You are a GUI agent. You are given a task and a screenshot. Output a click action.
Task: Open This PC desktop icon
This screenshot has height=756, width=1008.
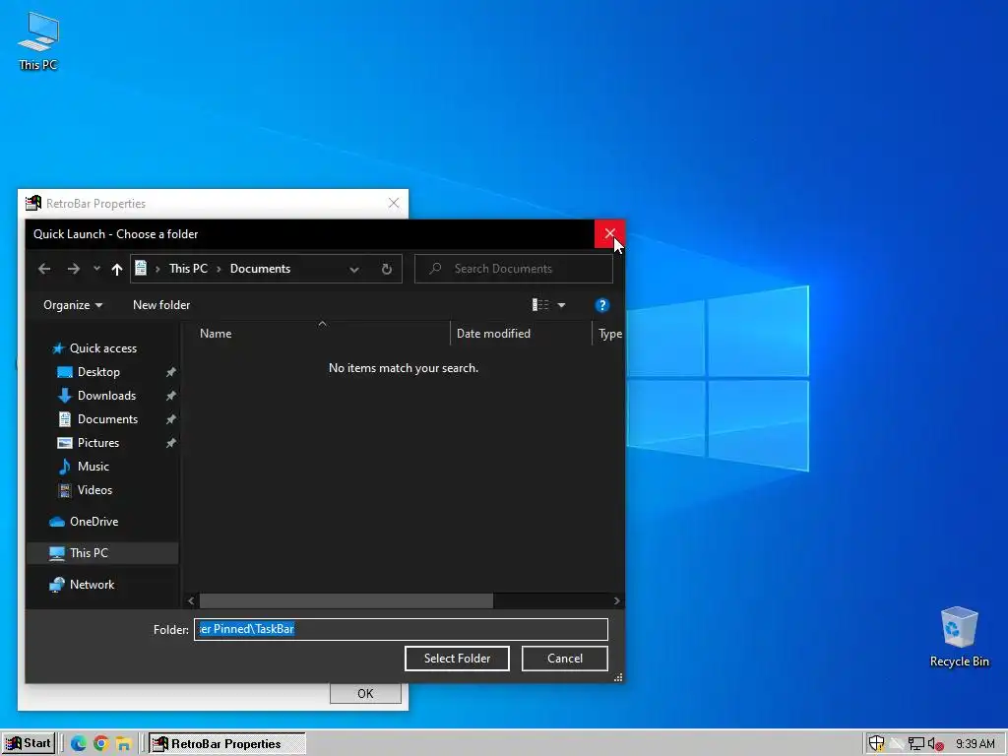tap(38, 41)
